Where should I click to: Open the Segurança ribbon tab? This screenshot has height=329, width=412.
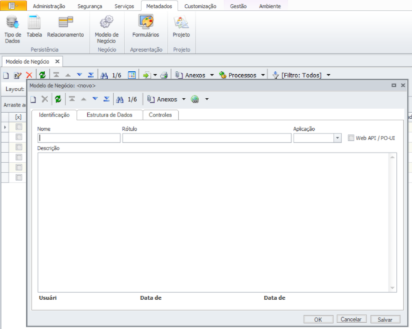90,6
